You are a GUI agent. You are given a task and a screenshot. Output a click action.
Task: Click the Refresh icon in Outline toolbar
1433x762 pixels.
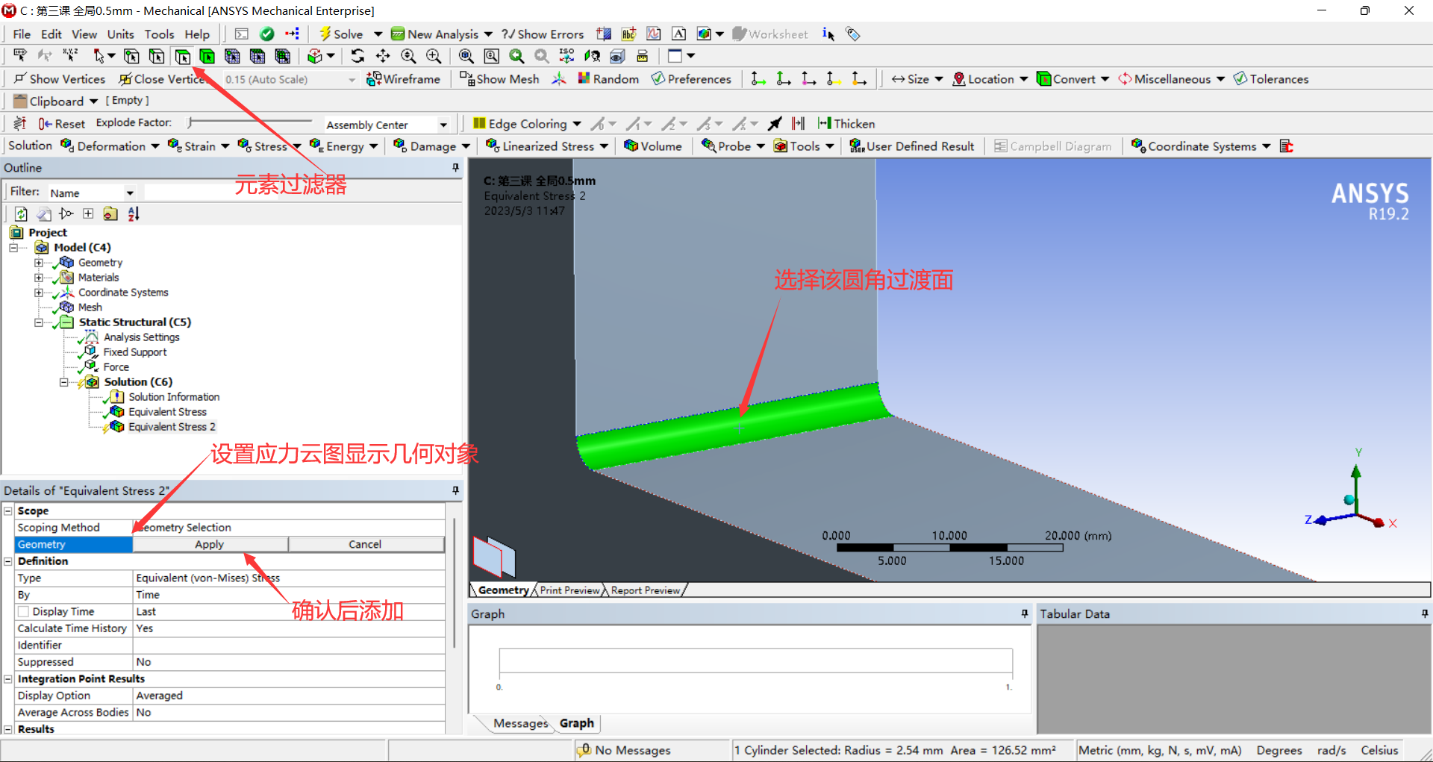coord(21,214)
